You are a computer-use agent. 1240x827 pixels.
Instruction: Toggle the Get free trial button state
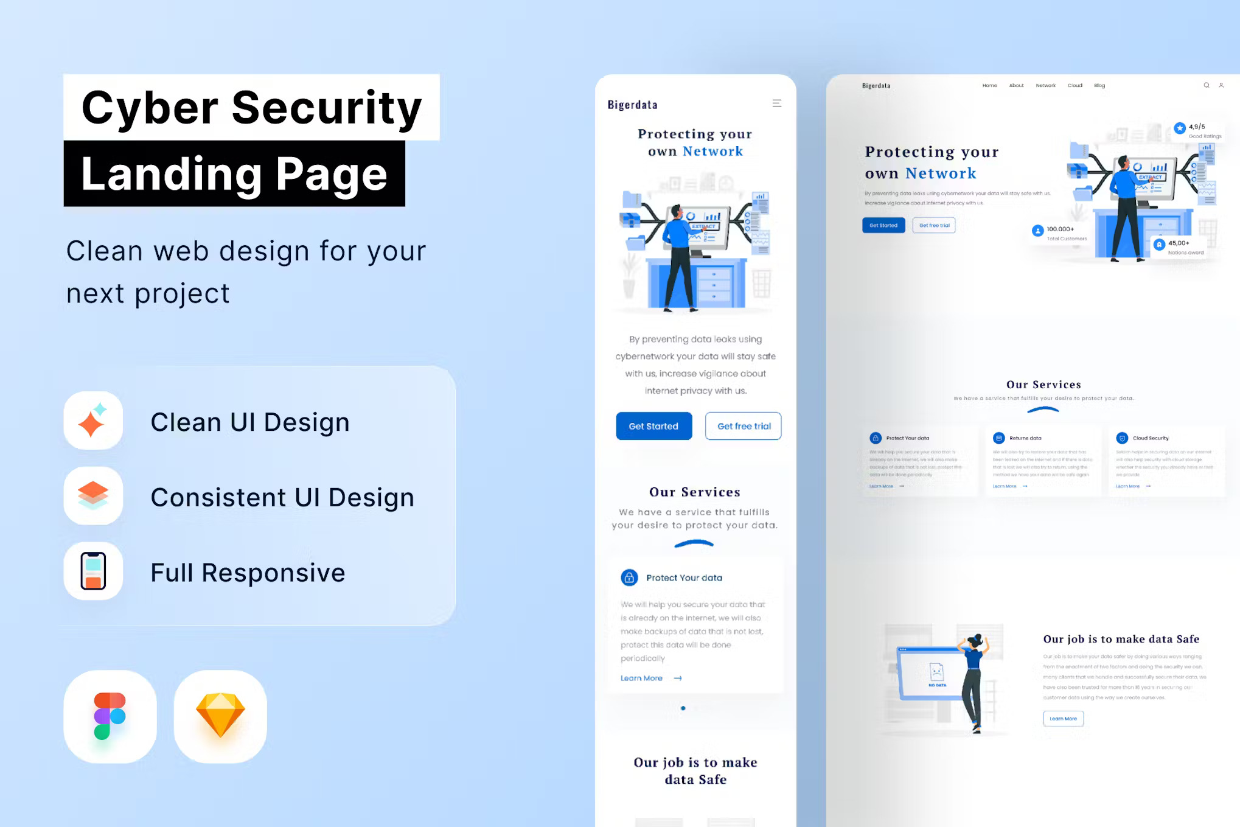point(744,427)
